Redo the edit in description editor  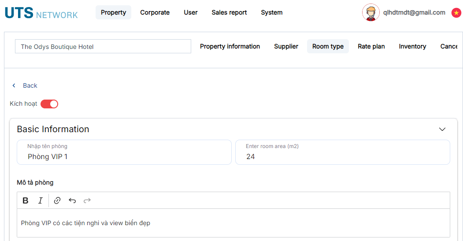[x=87, y=200]
